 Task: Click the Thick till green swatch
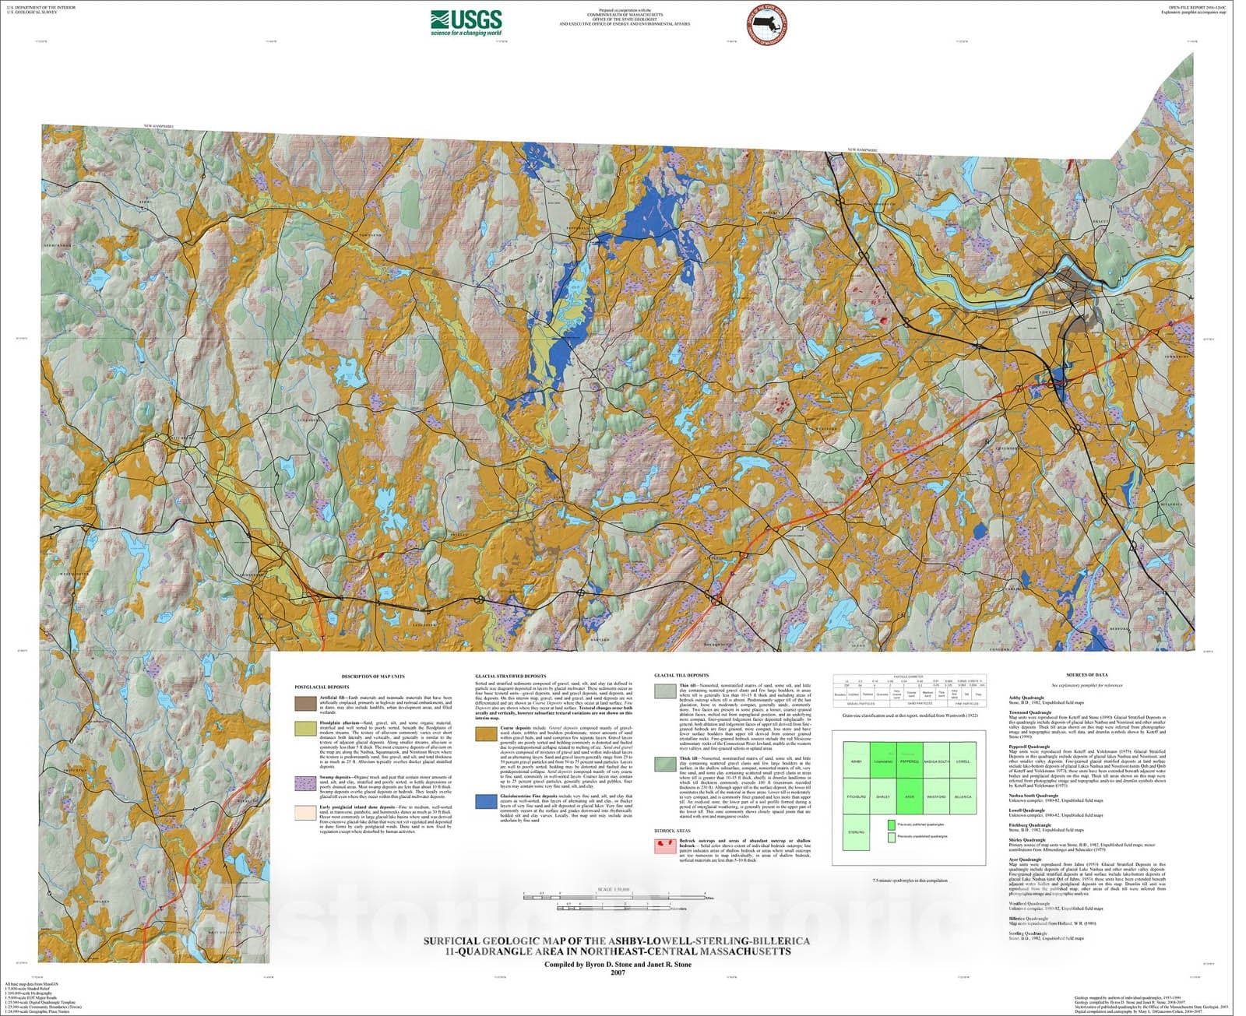[665, 764]
